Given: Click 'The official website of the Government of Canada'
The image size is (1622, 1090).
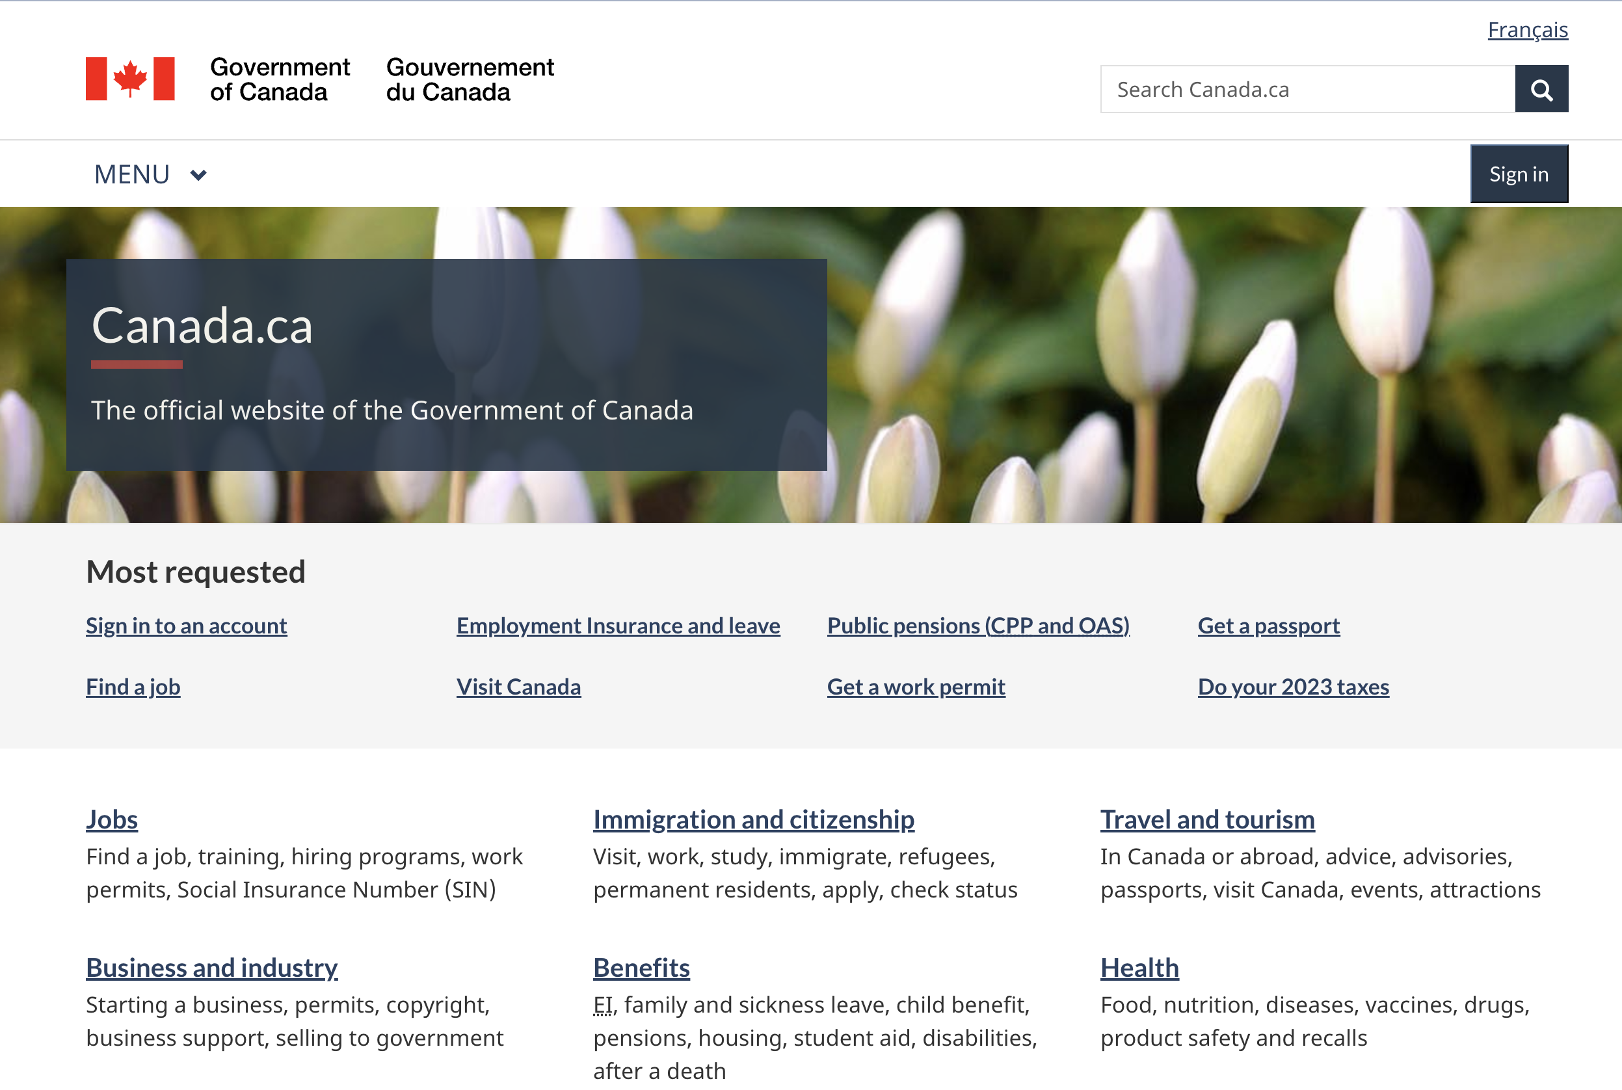Looking at the screenshot, I should tap(392, 410).
